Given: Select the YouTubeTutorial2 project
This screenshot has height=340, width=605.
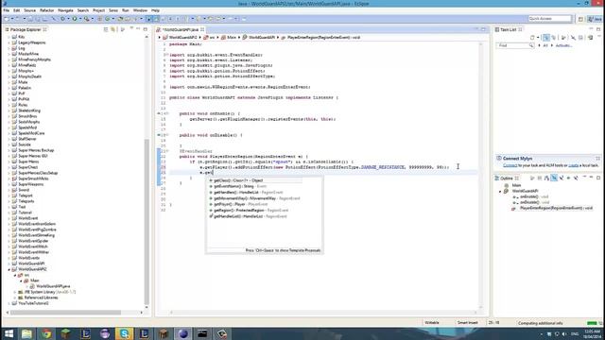Looking at the screenshot, I should (x=34, y=303).
